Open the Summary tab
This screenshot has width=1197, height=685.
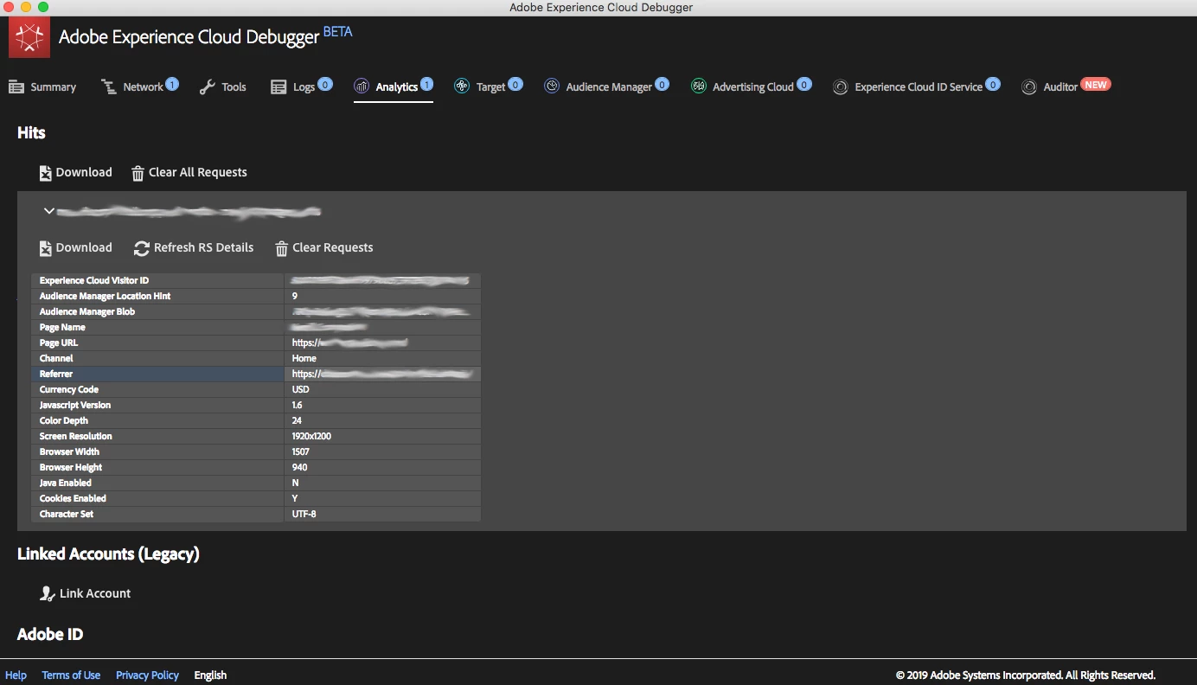coord(42,87)
